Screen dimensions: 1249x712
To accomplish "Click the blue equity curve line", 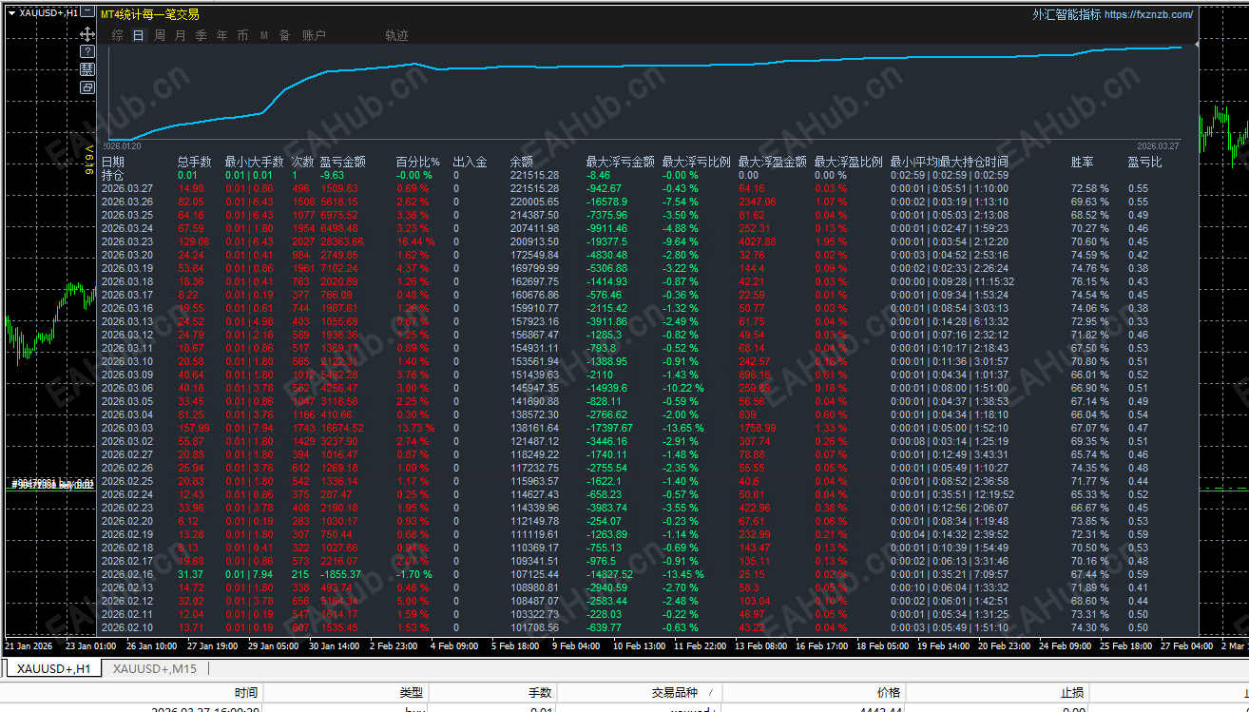I will tap(665, 66).
